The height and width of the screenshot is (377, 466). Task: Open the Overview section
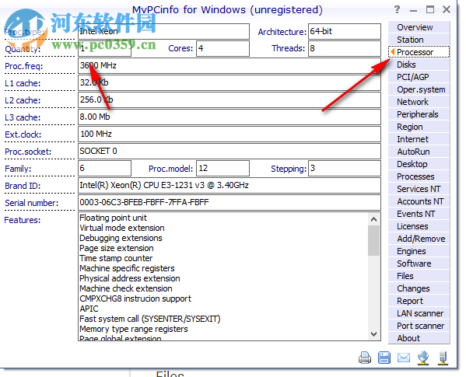click(x=419, y=27)
